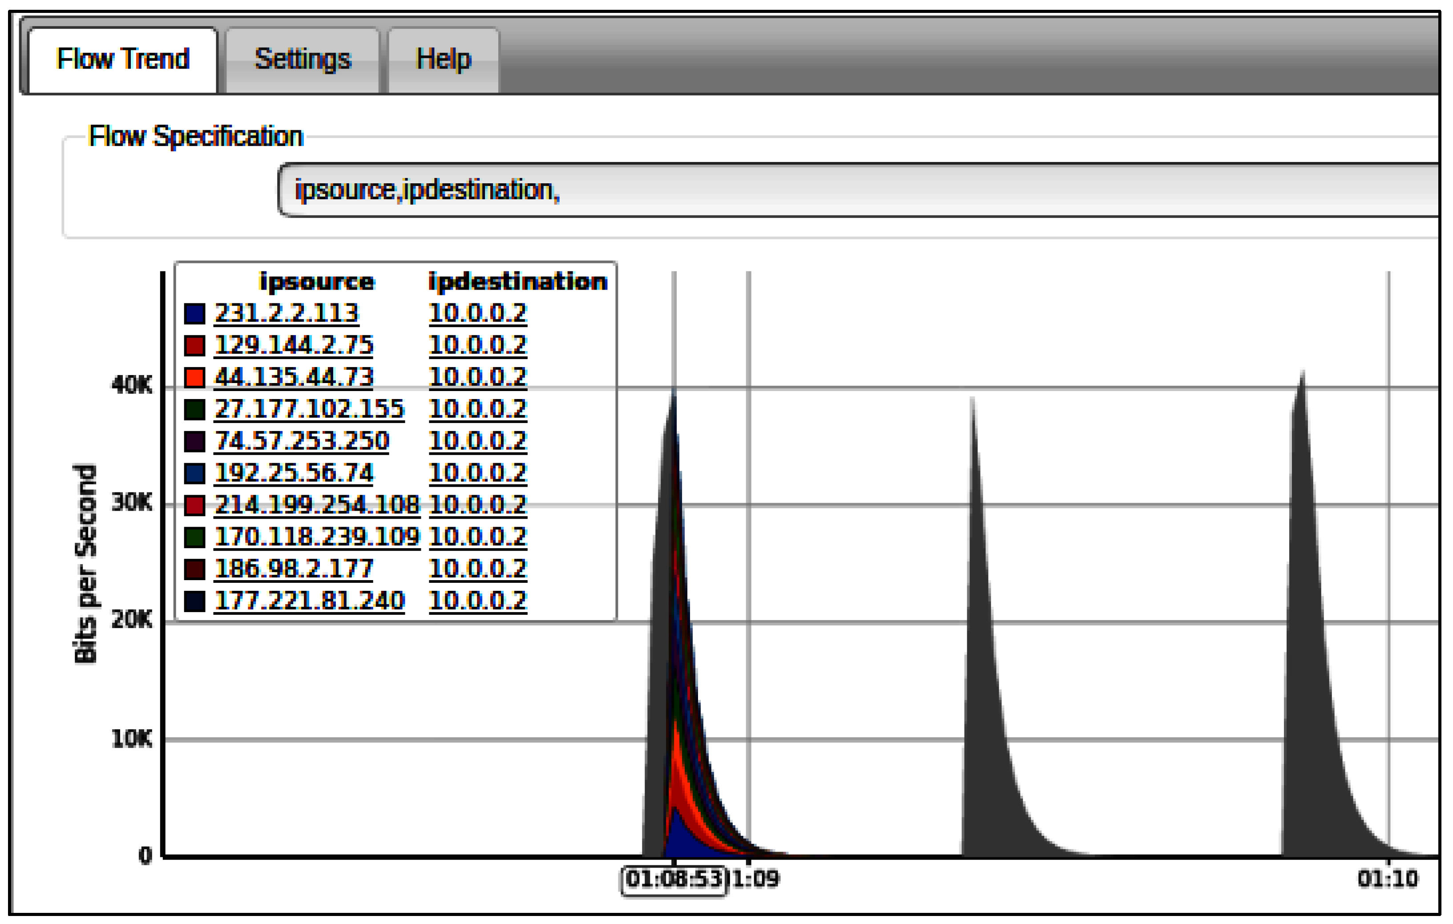Open the 177.221.81.240 source link

(309, 601)
